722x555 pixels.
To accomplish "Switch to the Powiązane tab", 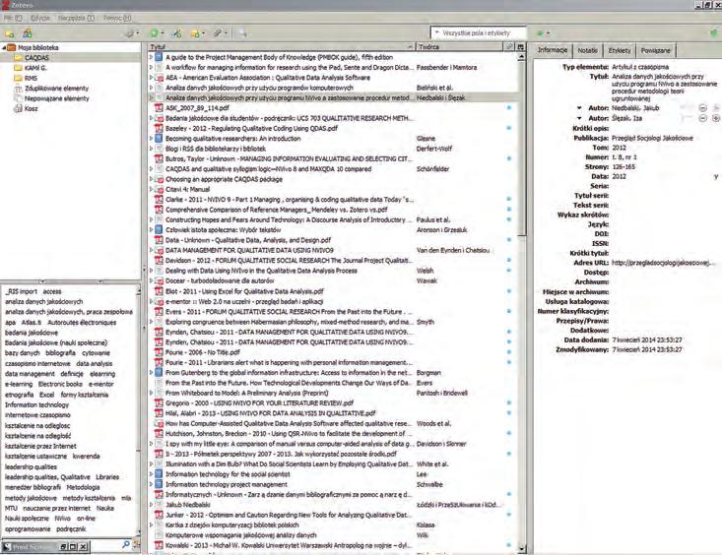I will tap(655, 50).
